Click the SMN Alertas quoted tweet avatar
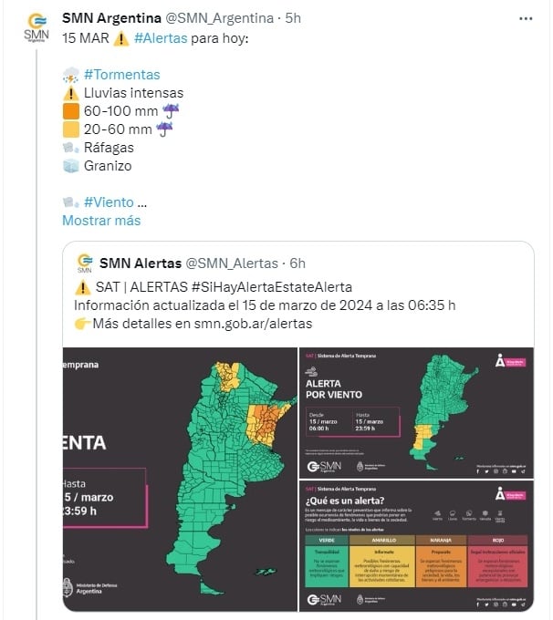This screenshot has height=620, width=553. point(85,263)
